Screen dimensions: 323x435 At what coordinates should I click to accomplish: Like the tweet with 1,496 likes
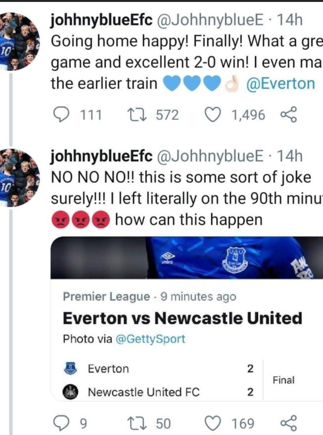[x=212, y=115]
